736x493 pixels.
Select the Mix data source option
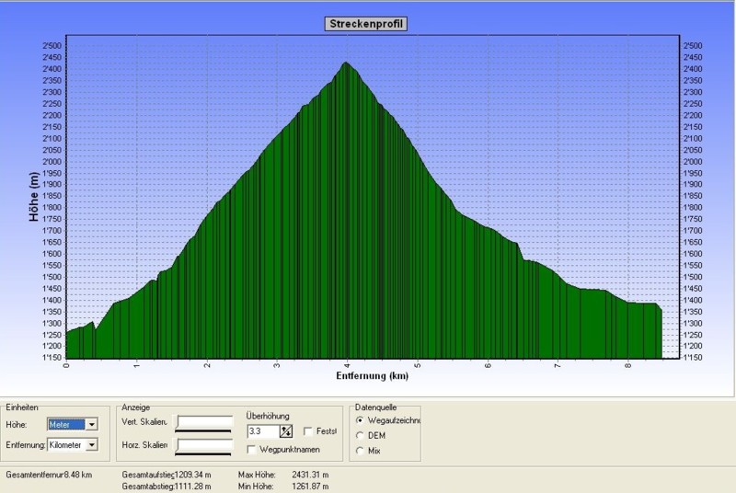point(360,451)
